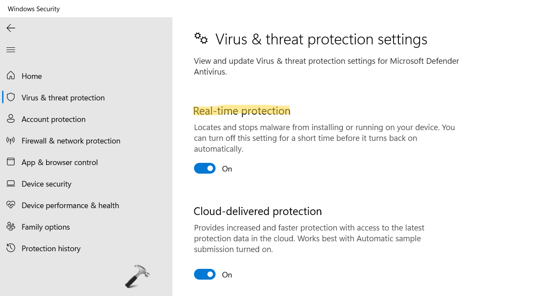Open the Protection history page
The height and width of the screenshot is (296, 551).
click(51, 249)
